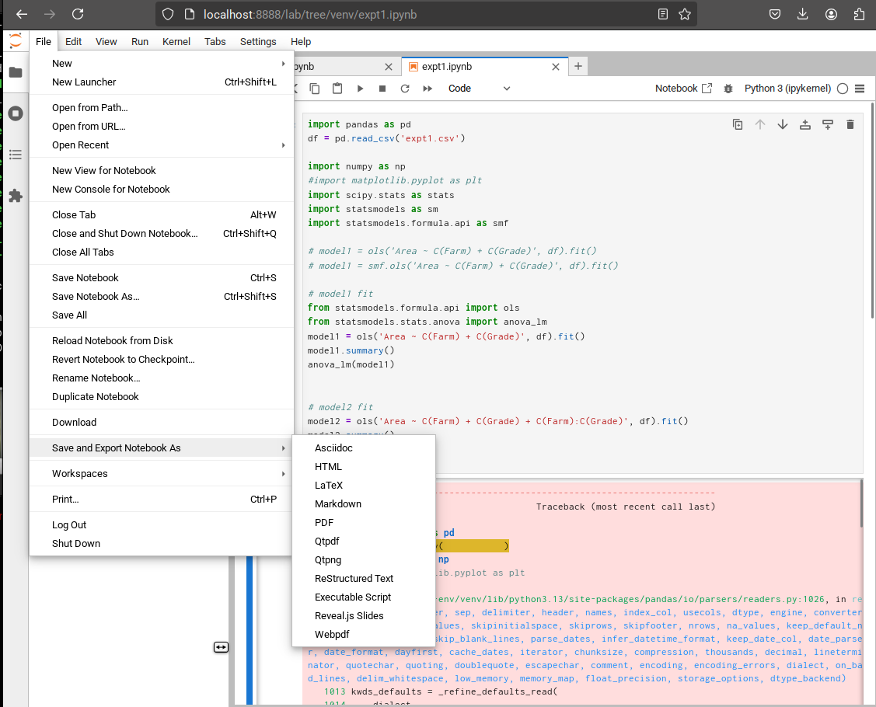The height and width of the screenshot is (707, 876).
Task: Reload the page in the browser
Action: (x=78, y=14)
